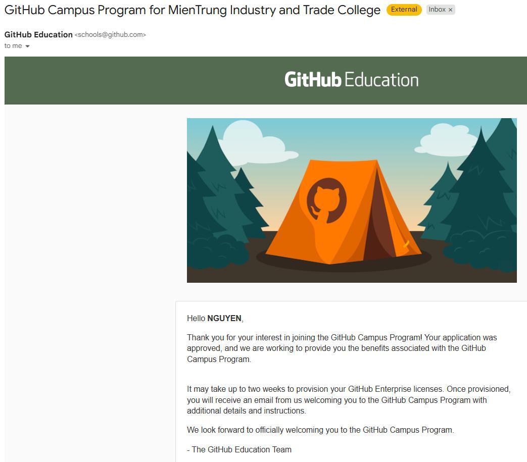This screenshot has height=462, width=527.
Task: Click the "to me" recipient text
Action: tap(13, 46)
